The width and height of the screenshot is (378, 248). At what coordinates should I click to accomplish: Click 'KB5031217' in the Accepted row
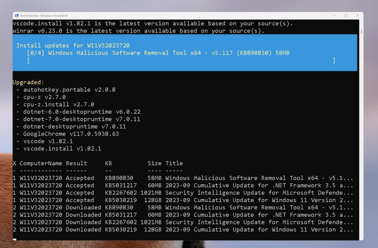(121, 186)
